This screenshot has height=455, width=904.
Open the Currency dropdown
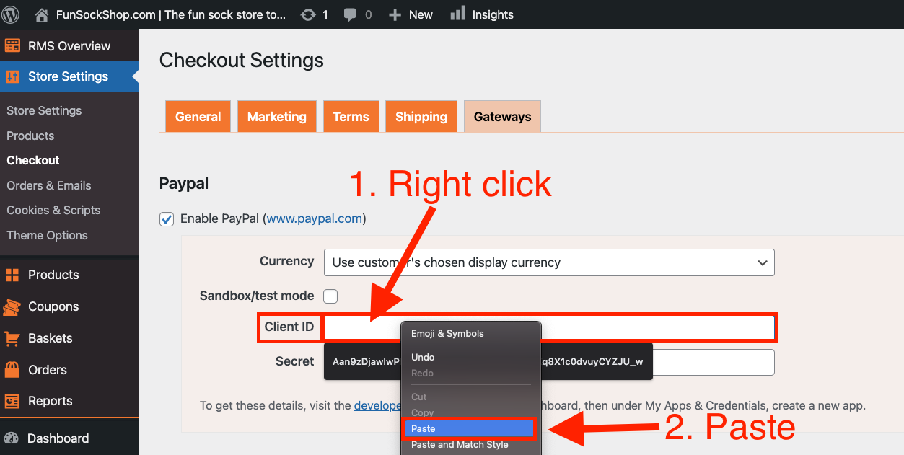549,262
